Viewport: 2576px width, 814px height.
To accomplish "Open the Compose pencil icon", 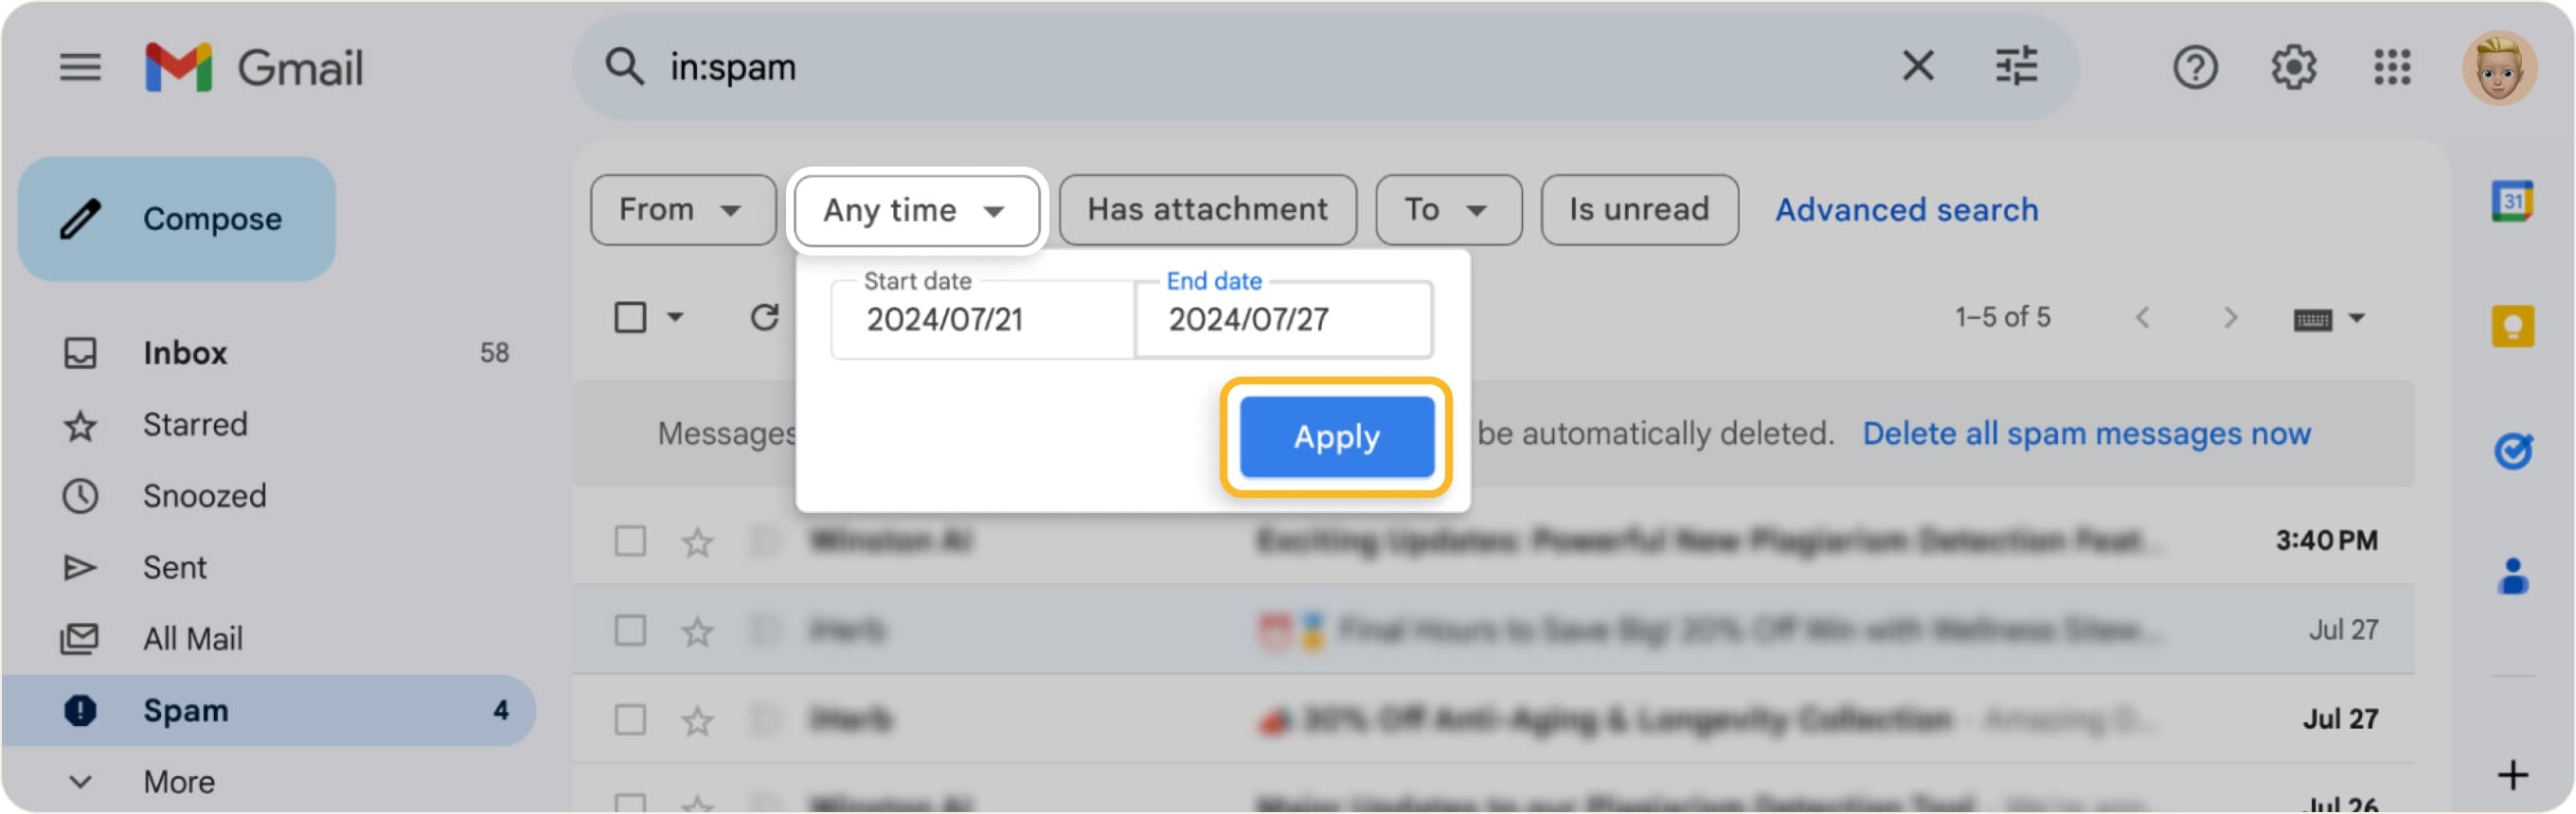I will coord(82,218).
